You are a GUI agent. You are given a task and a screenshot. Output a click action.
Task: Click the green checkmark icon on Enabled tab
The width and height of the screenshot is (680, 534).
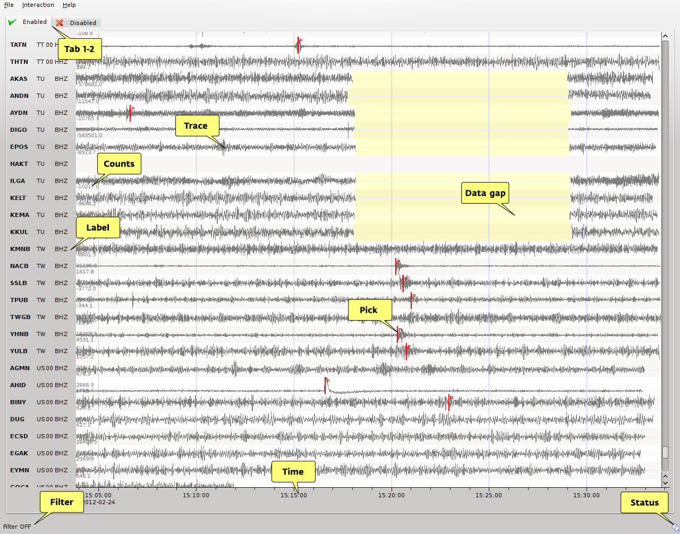point(12,22)
